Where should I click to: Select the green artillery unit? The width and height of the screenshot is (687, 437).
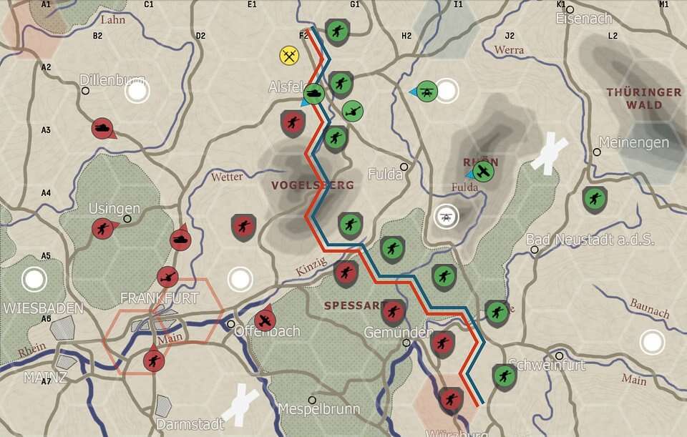(352, 110)
